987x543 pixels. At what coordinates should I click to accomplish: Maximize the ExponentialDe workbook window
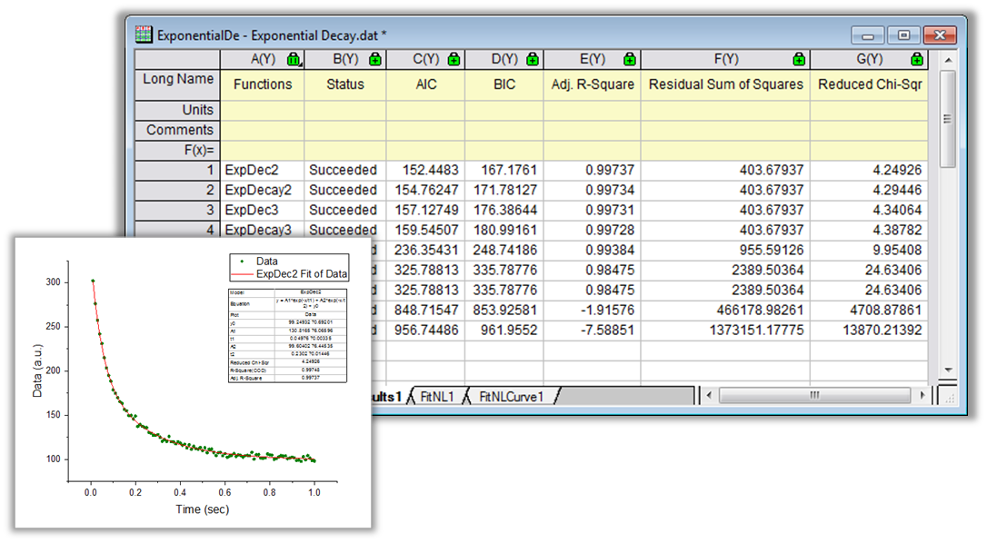point(903,35)
